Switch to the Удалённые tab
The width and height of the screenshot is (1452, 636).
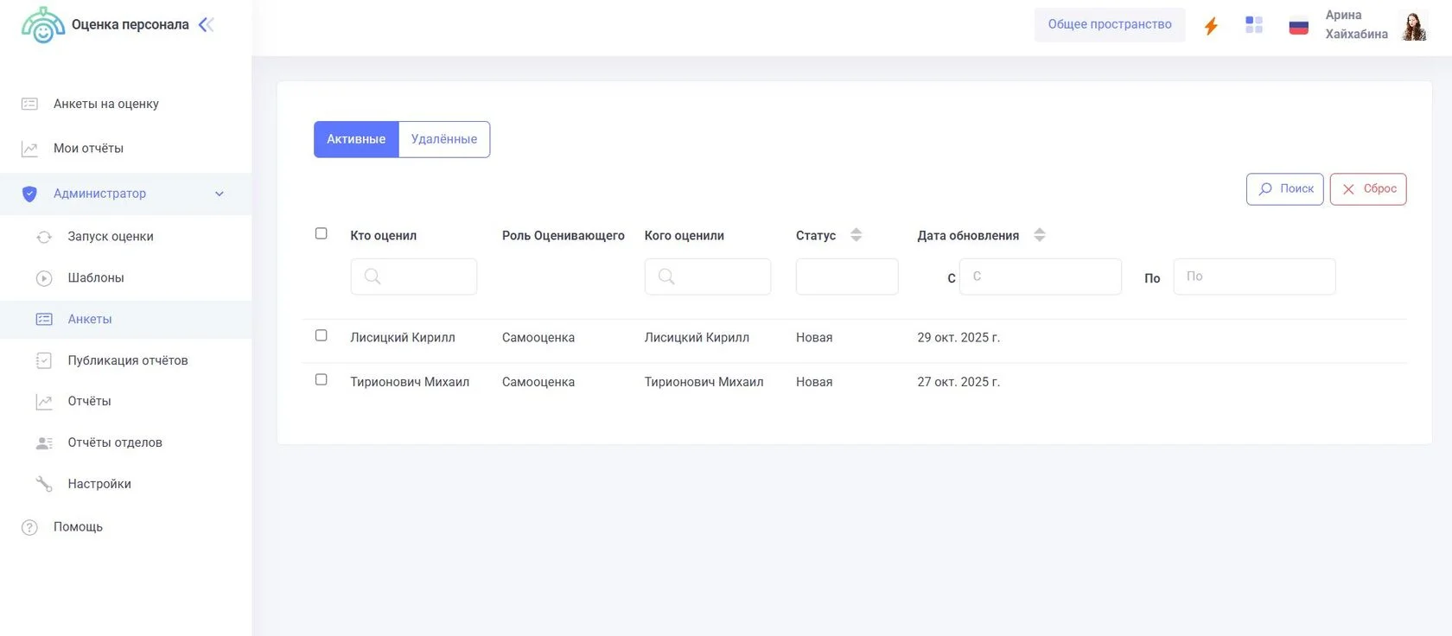[x=444, y=139]
